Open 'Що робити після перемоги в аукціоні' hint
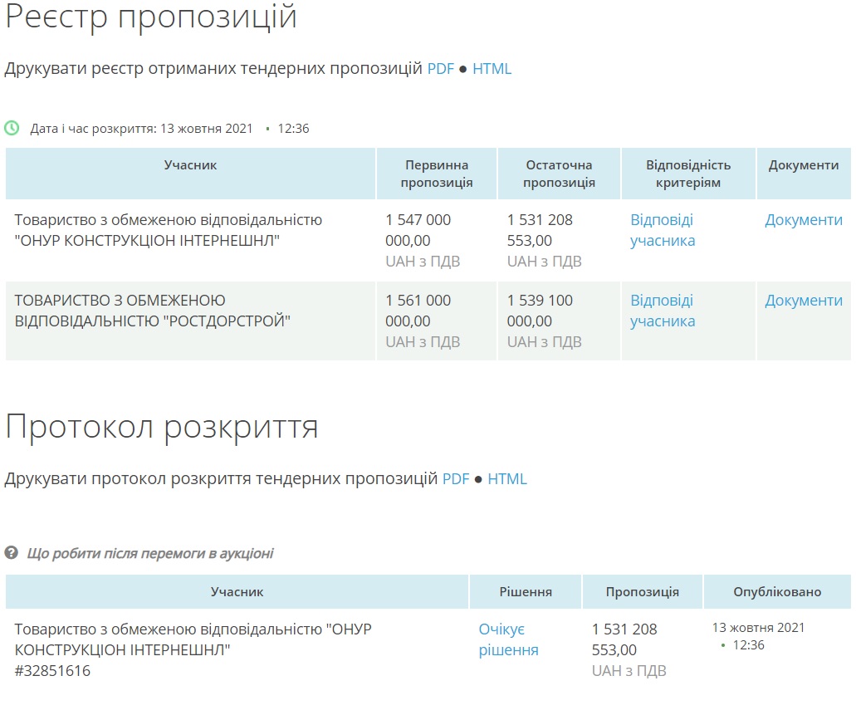This screenshot has height=715, width=856. click(x=150, y=553)
